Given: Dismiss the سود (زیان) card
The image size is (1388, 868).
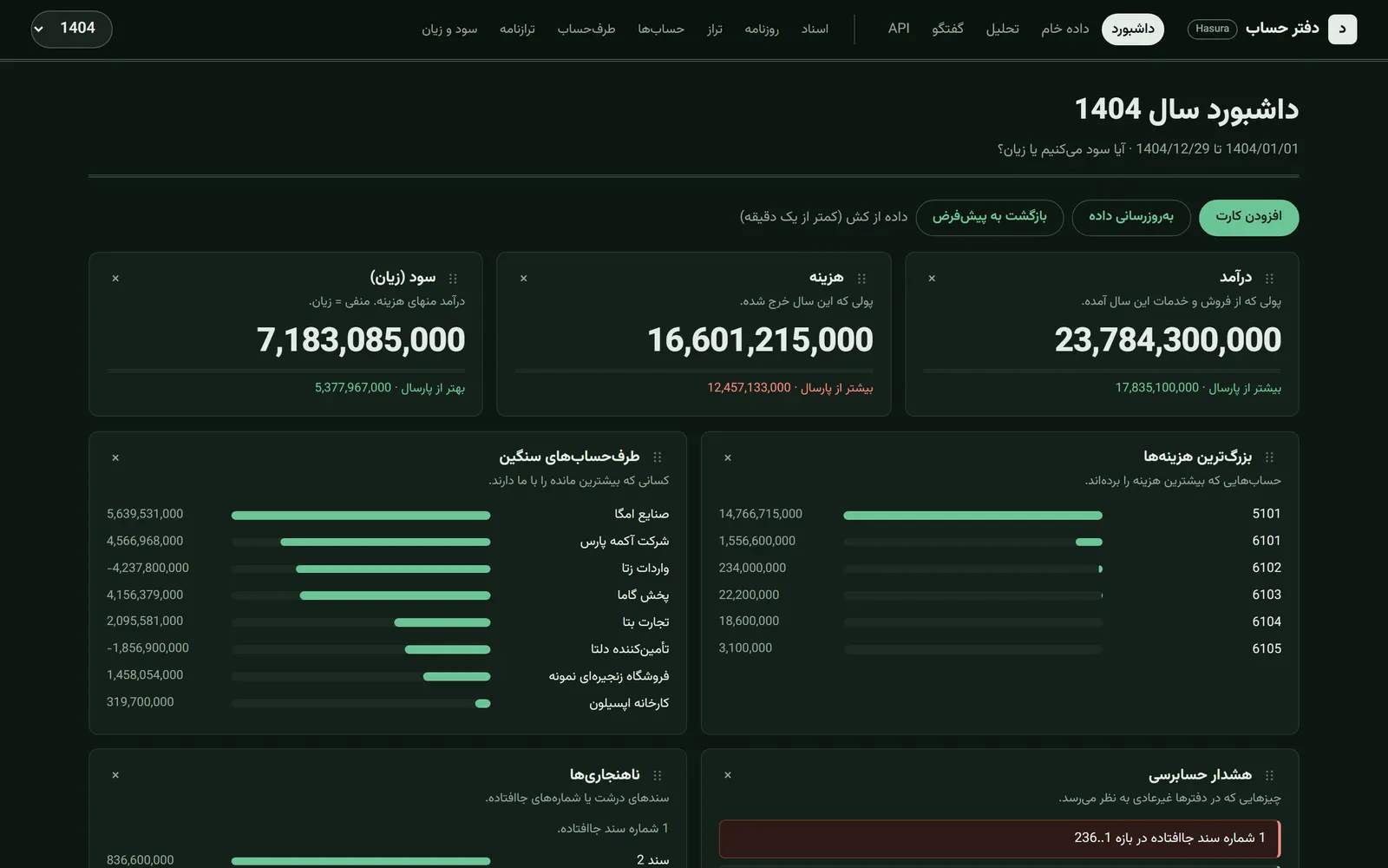Looking at the screenshot, I should click(115, 279).
